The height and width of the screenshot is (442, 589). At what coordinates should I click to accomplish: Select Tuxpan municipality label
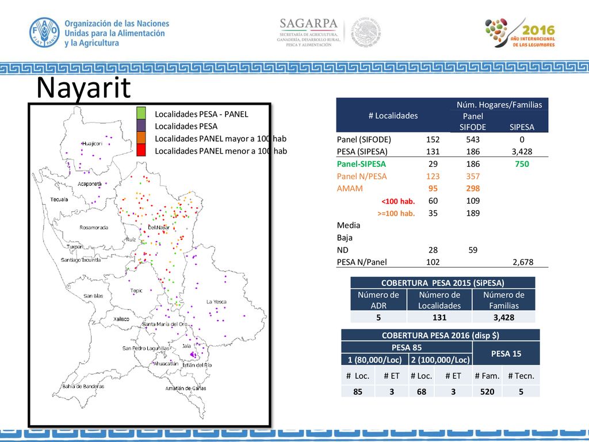[75, 247]
